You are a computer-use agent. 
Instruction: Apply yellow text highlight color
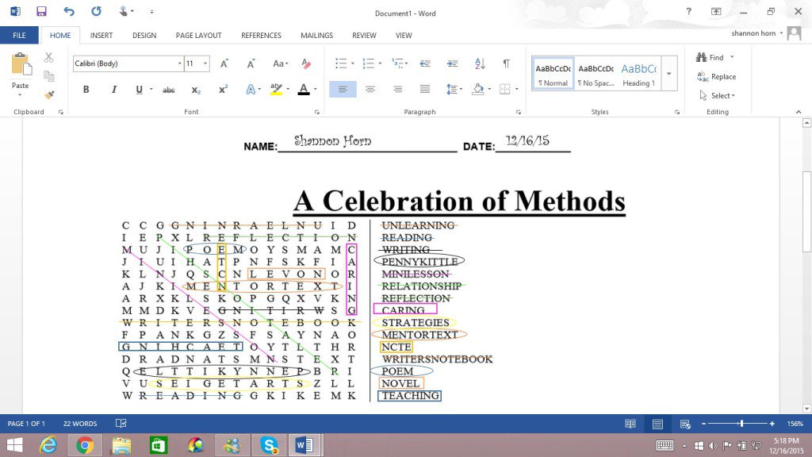[x=276, y=89]
